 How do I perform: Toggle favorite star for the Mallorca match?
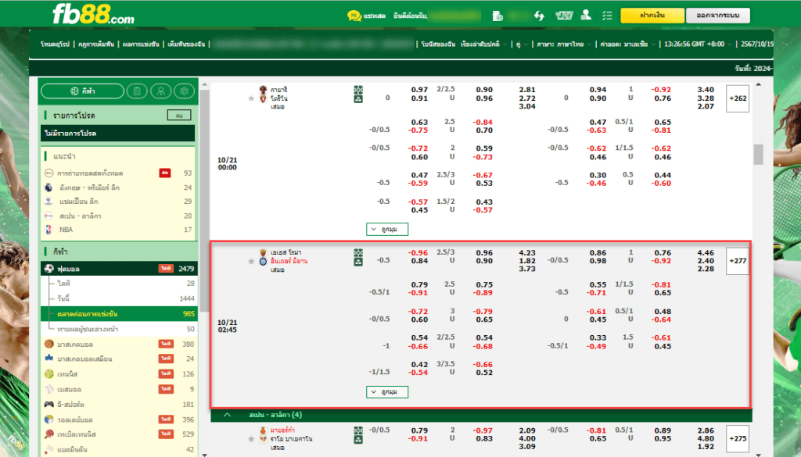[251, 438]
